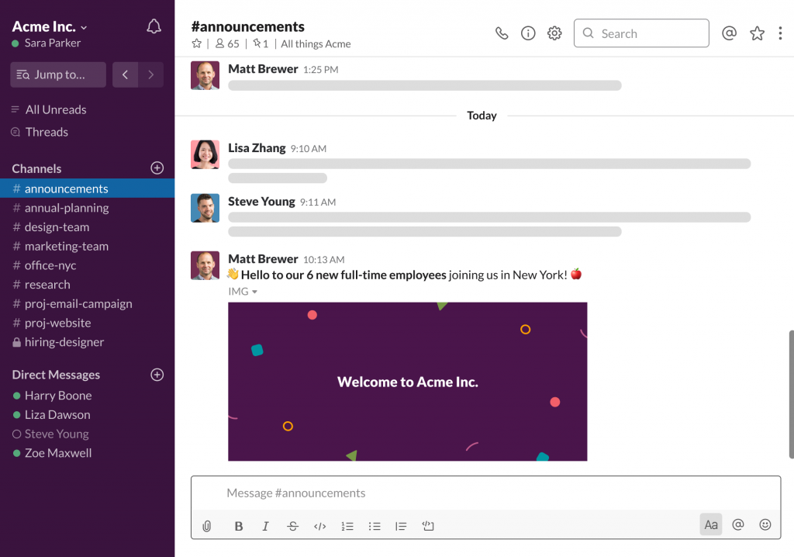Insert a code block
The height and width of the screenshot is (557, 794).
[428, 525]
